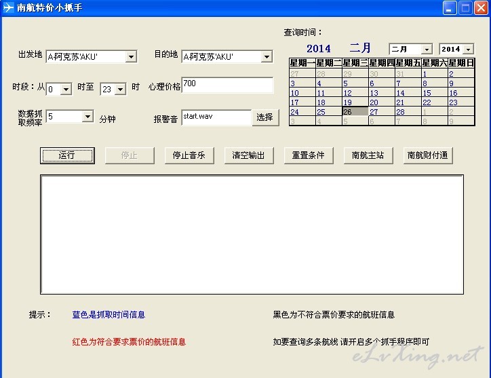Click the 重置条件 button
The image size is (491, 378).
[309, 155]
